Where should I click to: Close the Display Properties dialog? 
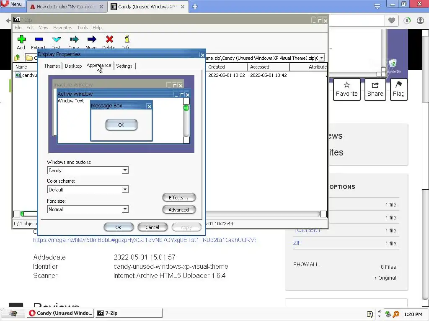(x=202, y=55)
